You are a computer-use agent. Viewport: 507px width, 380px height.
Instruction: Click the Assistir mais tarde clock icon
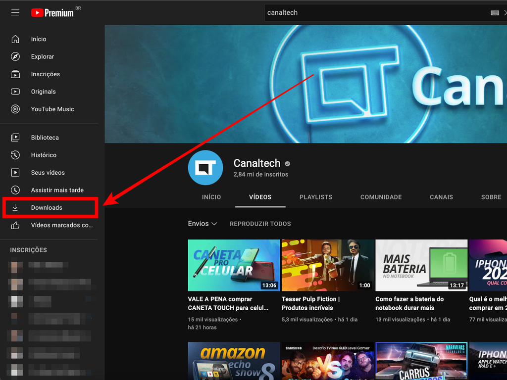click(15, 190)
